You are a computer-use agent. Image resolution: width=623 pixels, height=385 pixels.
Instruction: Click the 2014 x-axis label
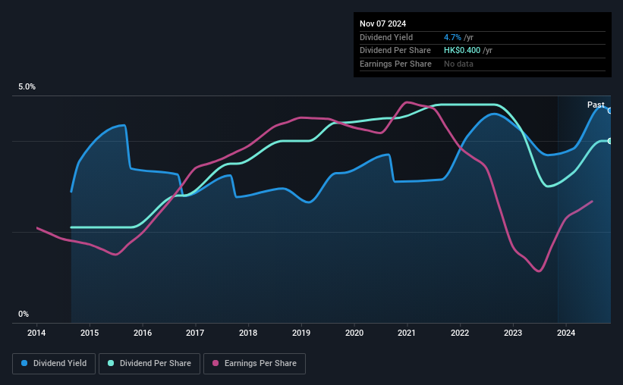point(36,333)
